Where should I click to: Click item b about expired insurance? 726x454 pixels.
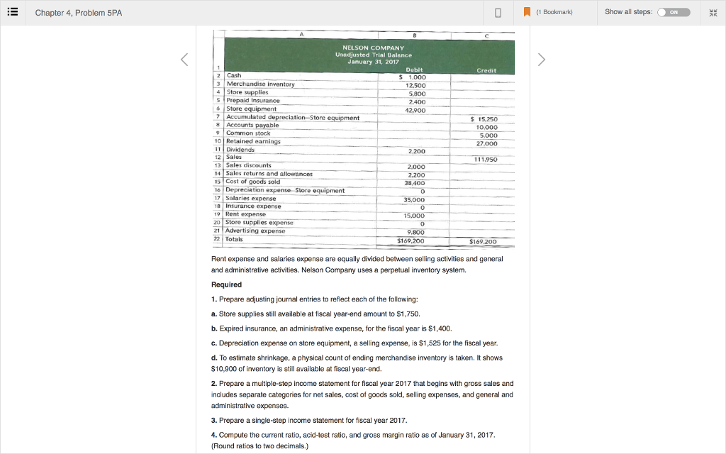click(333, 328)
